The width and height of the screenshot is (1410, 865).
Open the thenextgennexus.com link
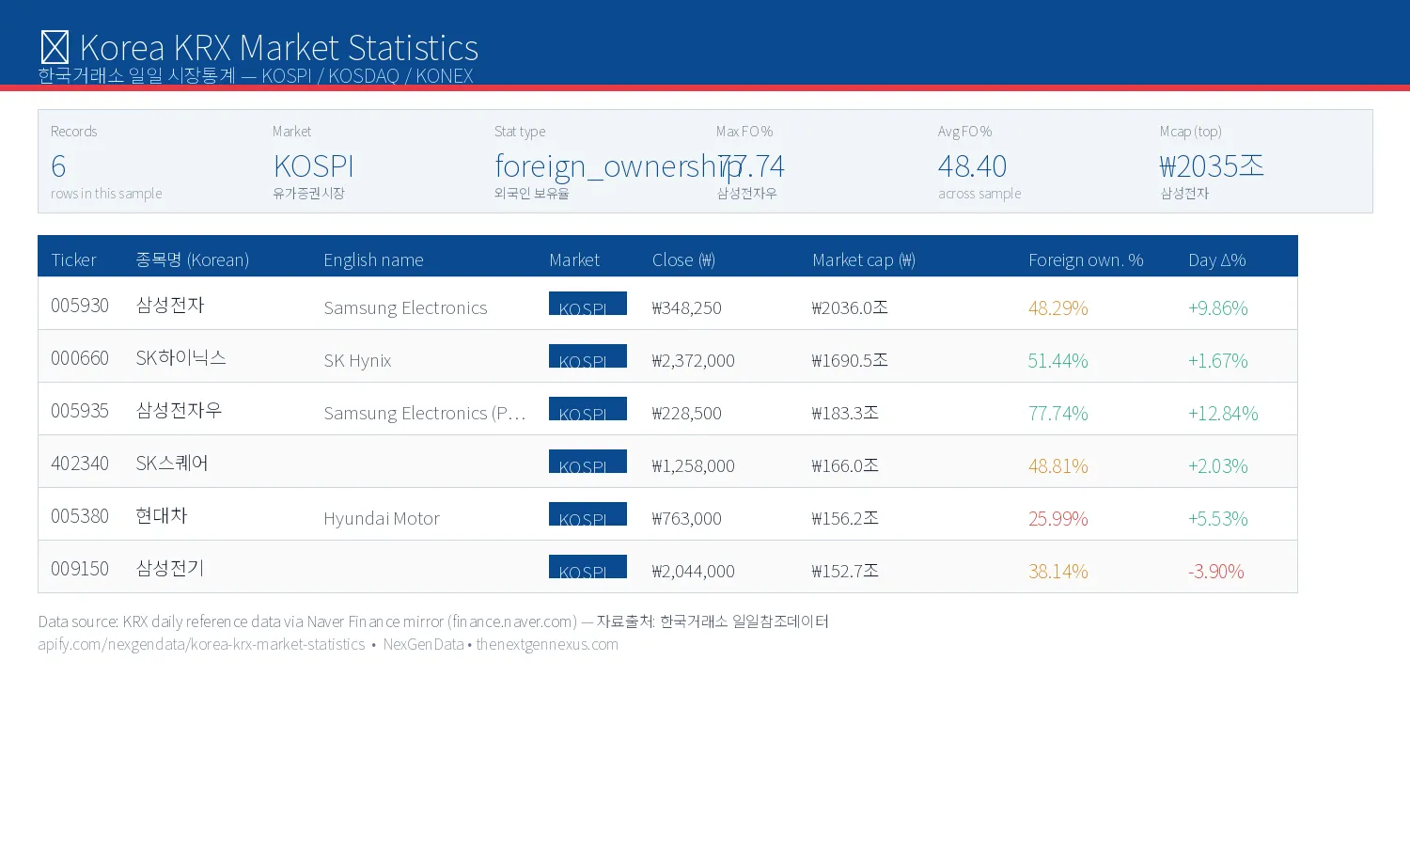(547, 644)
